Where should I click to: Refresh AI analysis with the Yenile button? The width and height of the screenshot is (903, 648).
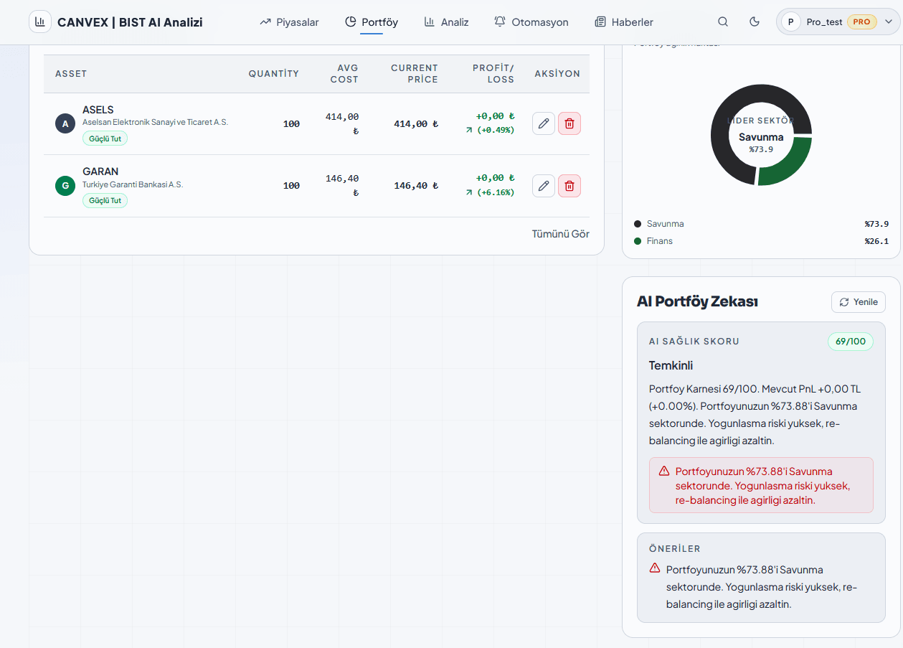click(859, 302)
